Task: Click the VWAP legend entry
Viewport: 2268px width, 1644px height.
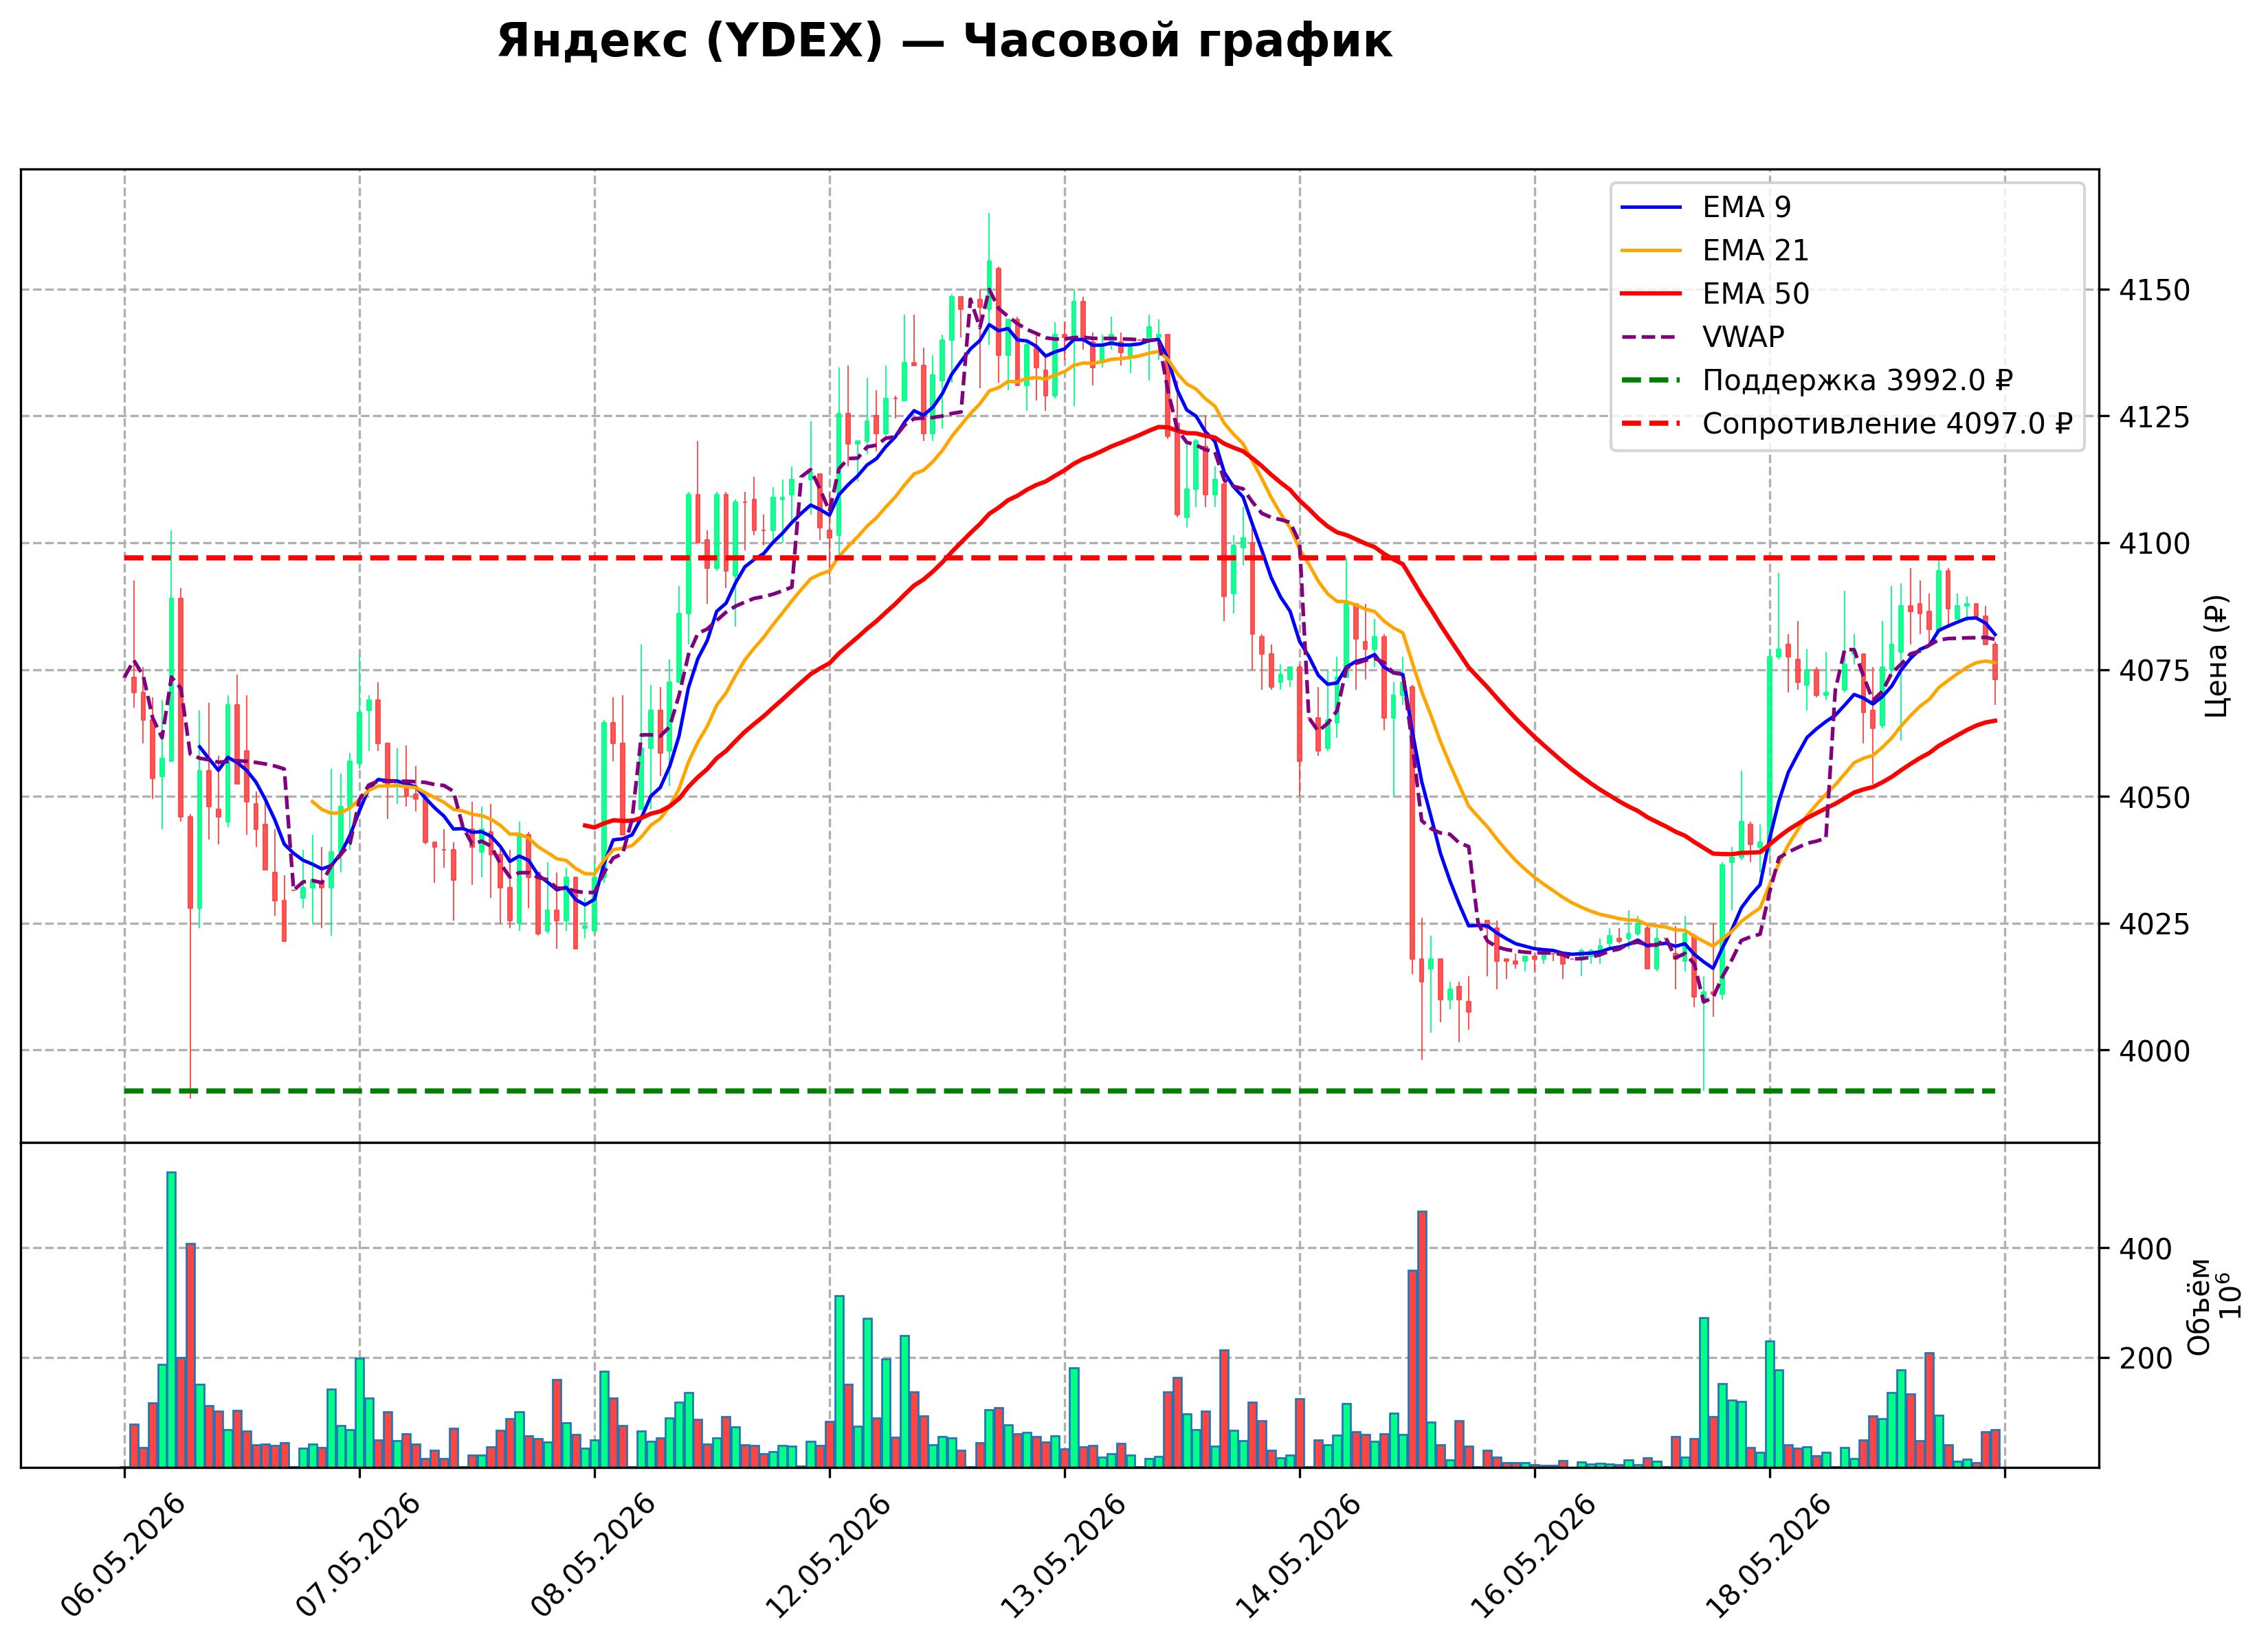Action: [x=1702, y=337]
